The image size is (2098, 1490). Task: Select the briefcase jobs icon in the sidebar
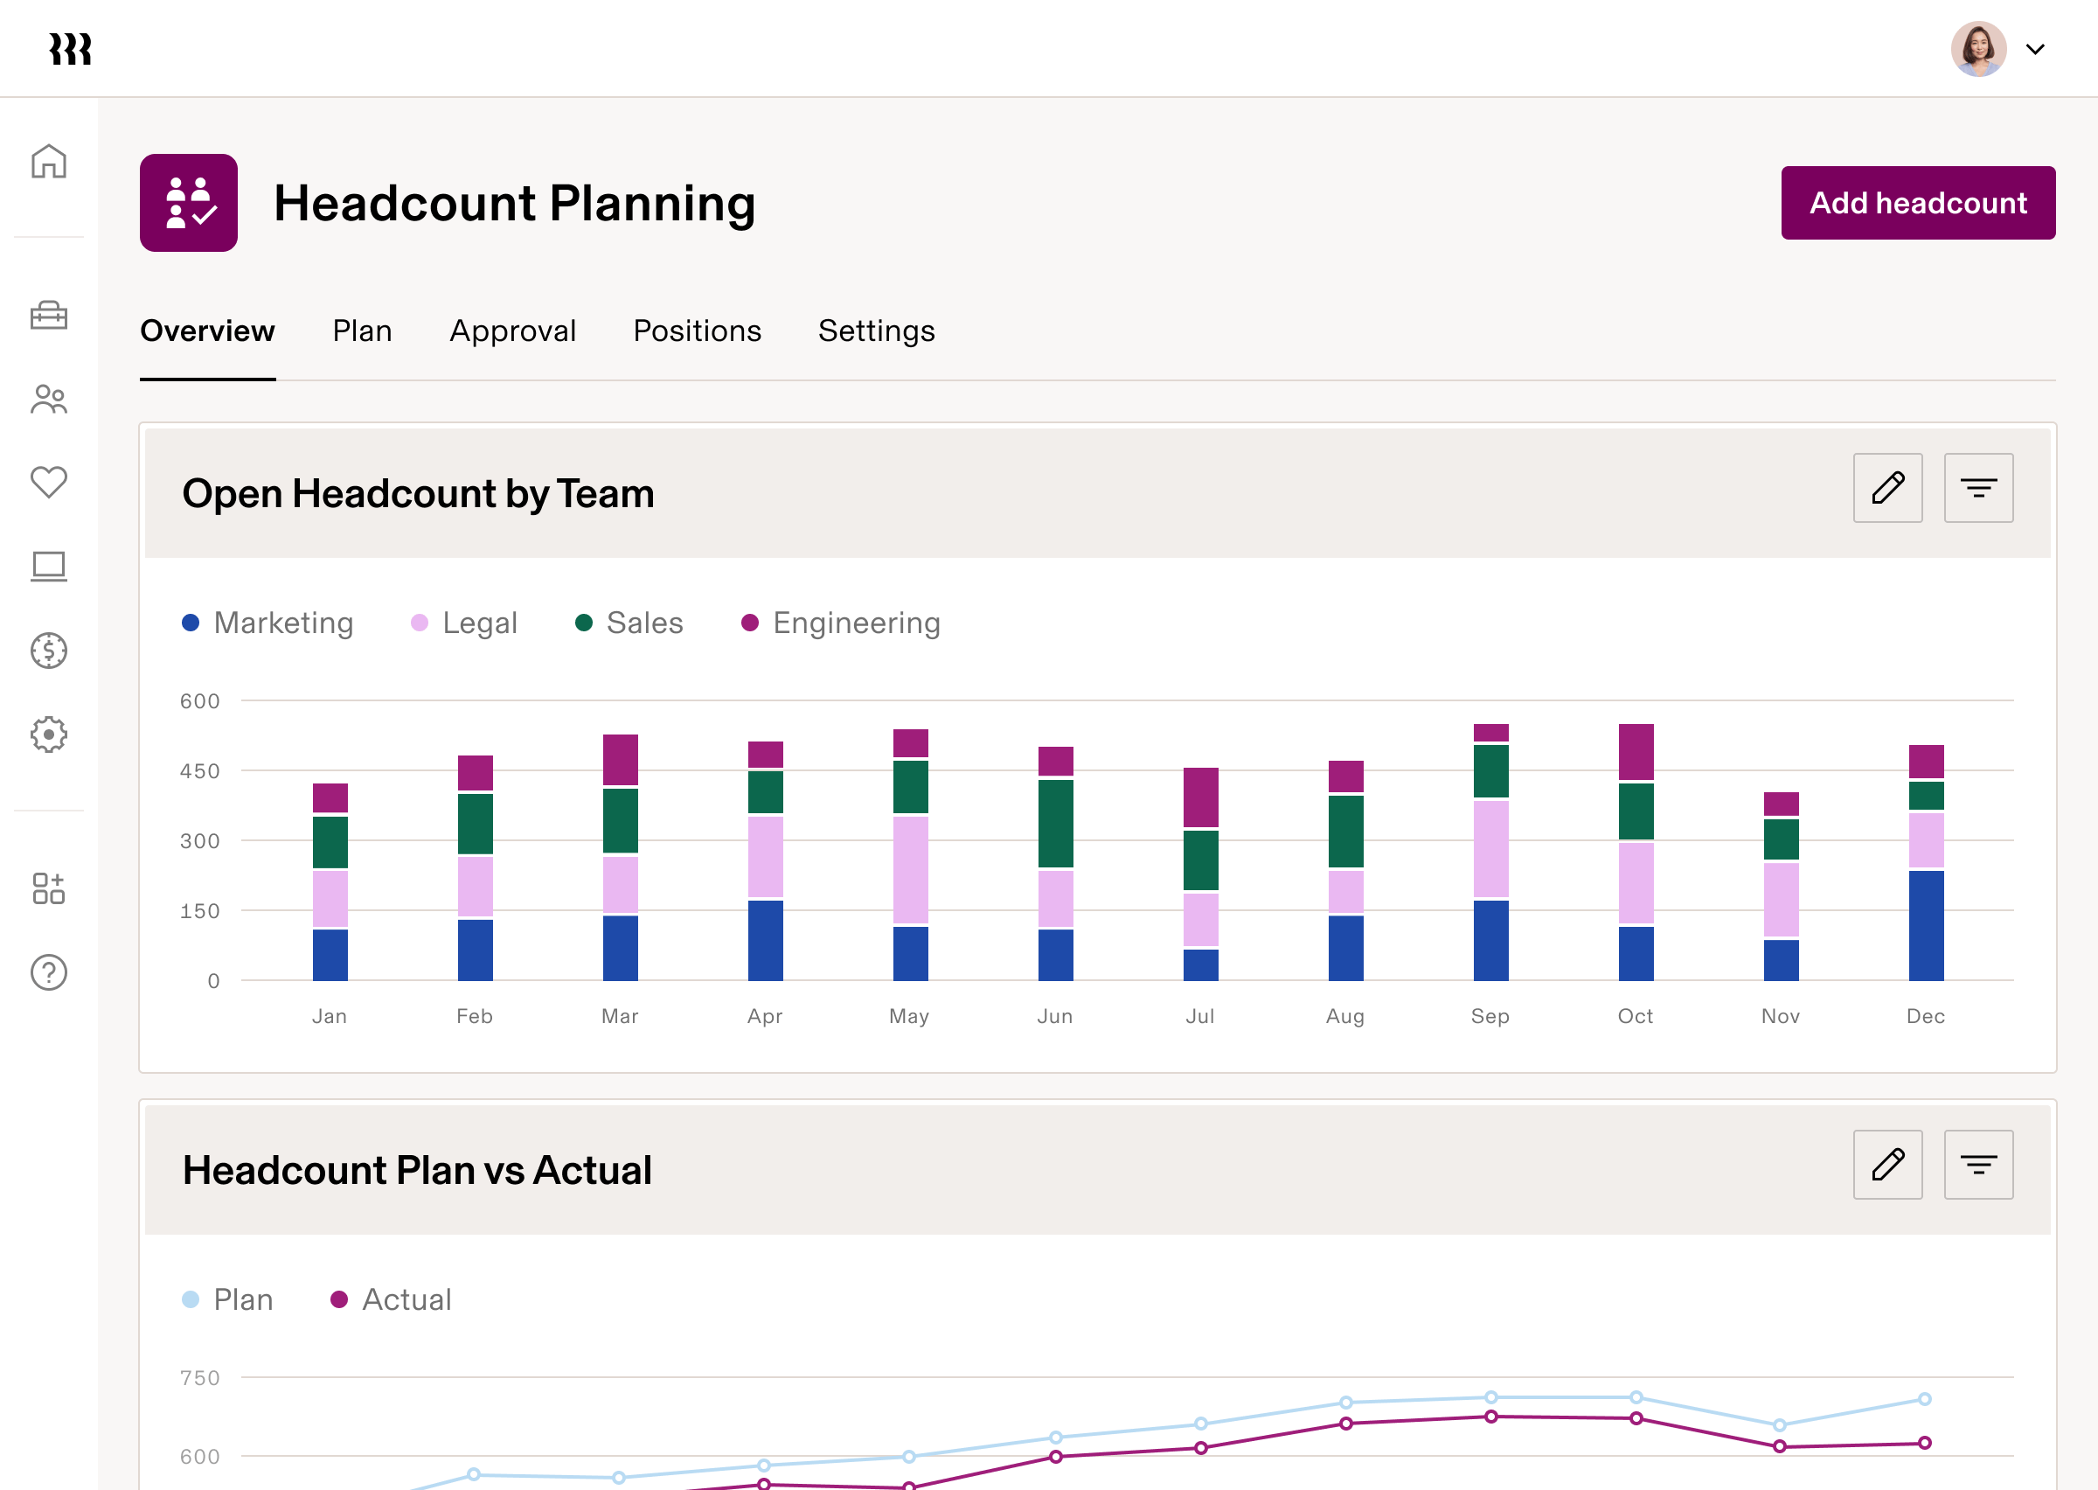49,316
